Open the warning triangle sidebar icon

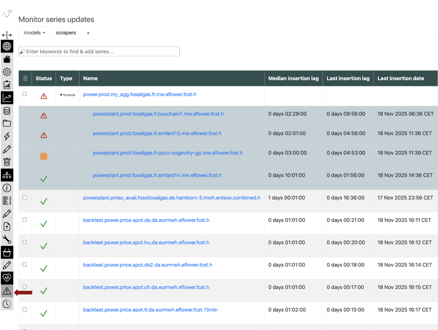coord(7,291)
